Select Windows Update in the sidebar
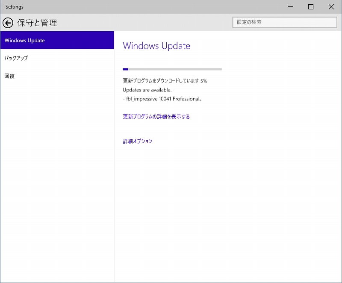Screen dimensions: 342x283 pyautogui.click(x=57, y=40)
